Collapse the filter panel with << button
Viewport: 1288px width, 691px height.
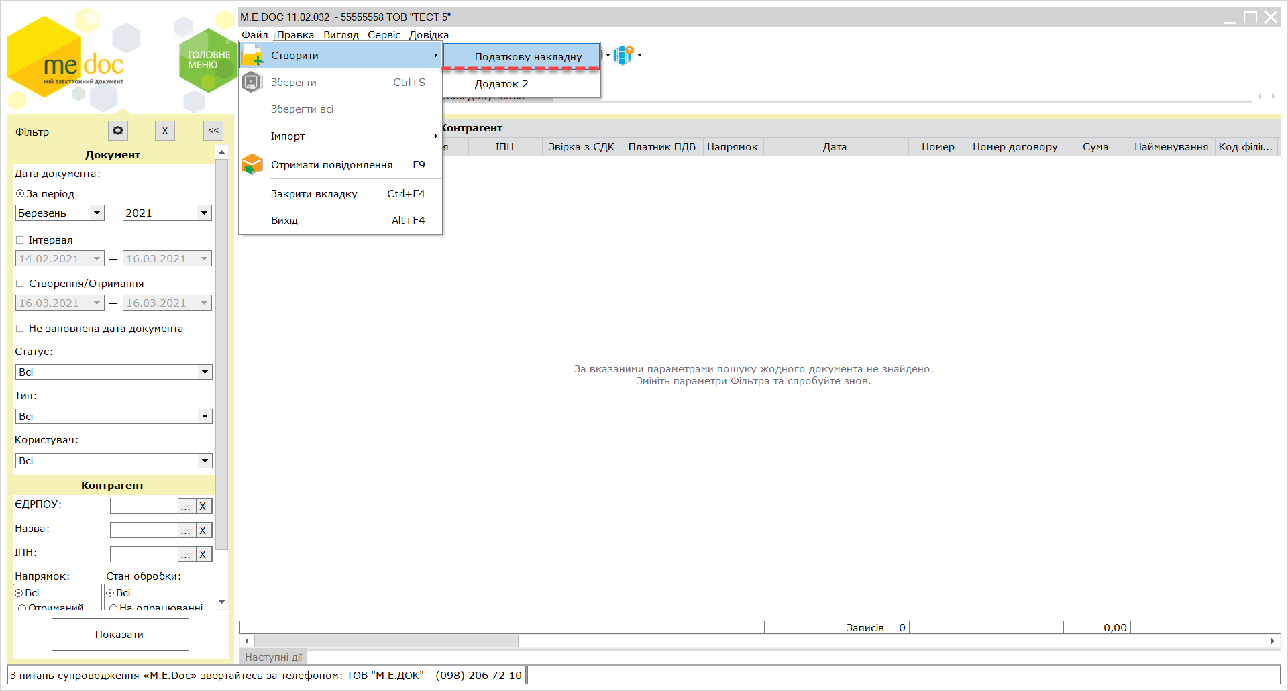point(213,131)
